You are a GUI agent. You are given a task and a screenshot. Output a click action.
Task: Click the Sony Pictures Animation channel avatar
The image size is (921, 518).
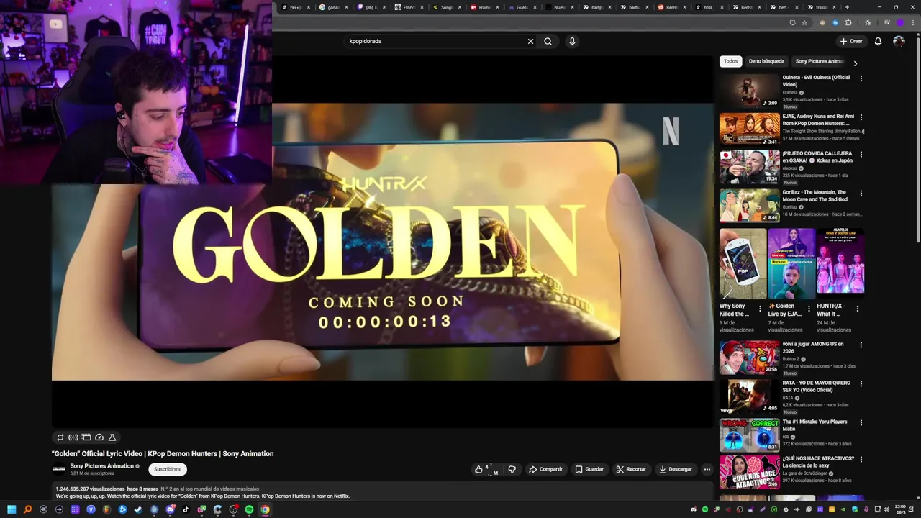pyautogui.click(x=59, y=469)
